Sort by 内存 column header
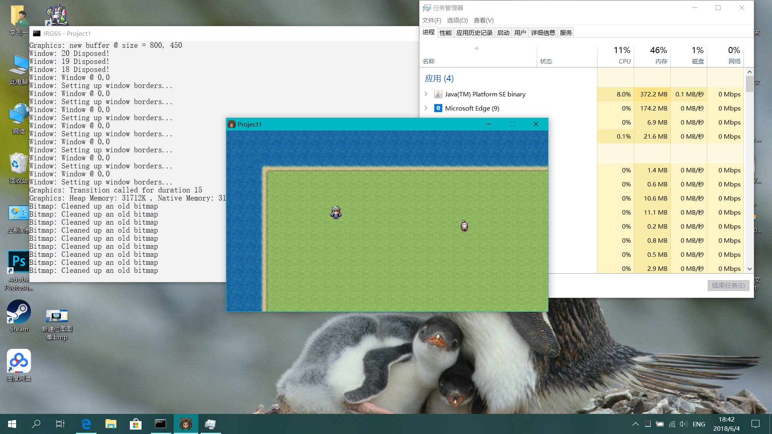 (652, 55)
